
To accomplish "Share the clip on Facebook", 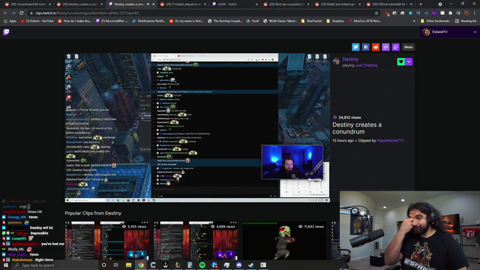I will click(x=365, y=47).
